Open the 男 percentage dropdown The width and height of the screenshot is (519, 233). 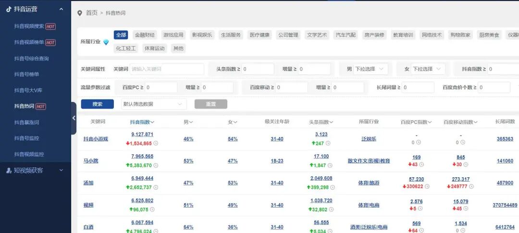[x=370, y=69]
